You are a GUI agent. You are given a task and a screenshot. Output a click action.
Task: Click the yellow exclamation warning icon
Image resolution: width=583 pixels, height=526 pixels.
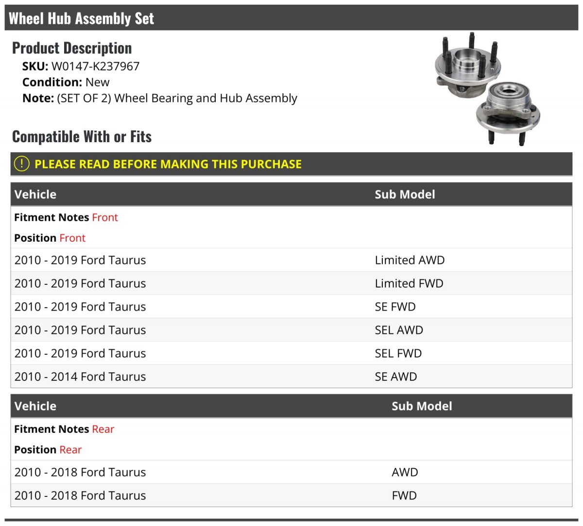[x=21, y=164]
